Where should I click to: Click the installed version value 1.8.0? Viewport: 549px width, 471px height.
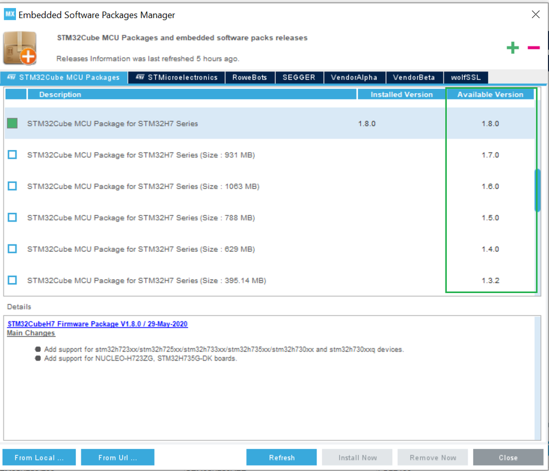[x=366, y=124]
